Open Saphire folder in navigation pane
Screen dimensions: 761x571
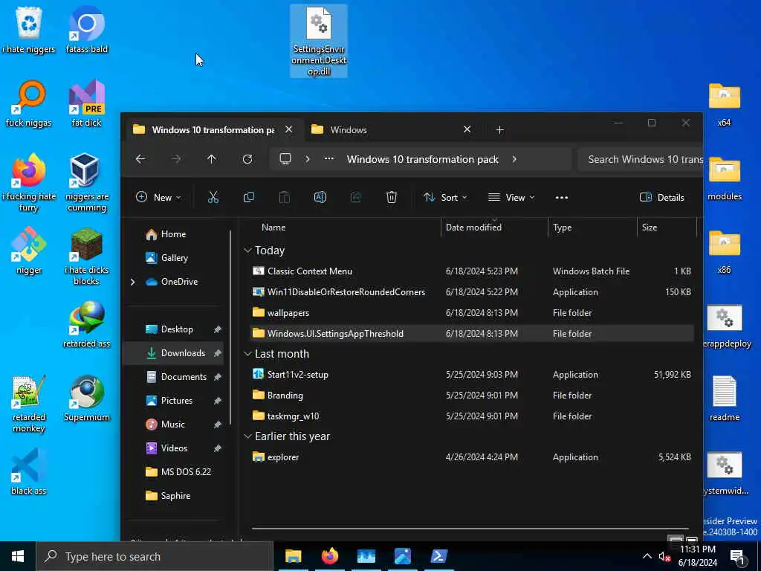(x=175, y=496)
